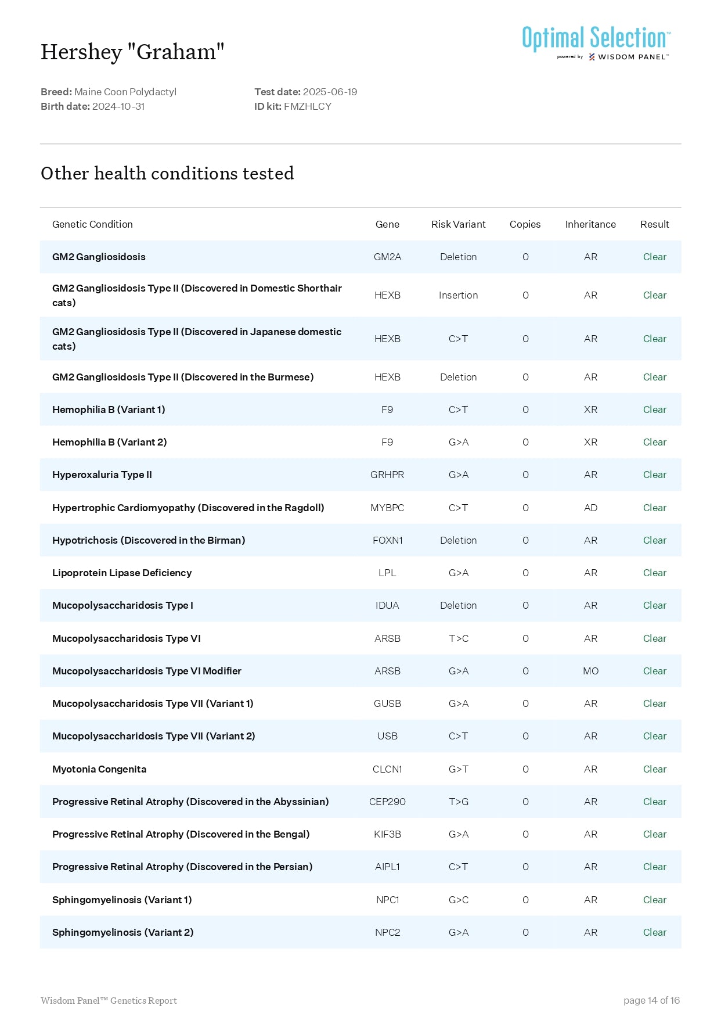Select the Sphingomyelinosis (Variant 2) condition
The height and width of the screenshot is (1020, 721).
pos(122,932)
